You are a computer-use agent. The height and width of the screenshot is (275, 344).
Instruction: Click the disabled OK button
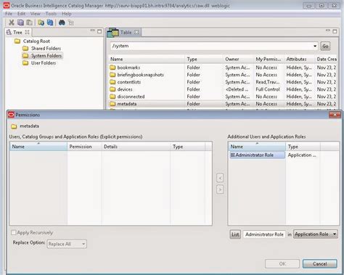[282, 264]
